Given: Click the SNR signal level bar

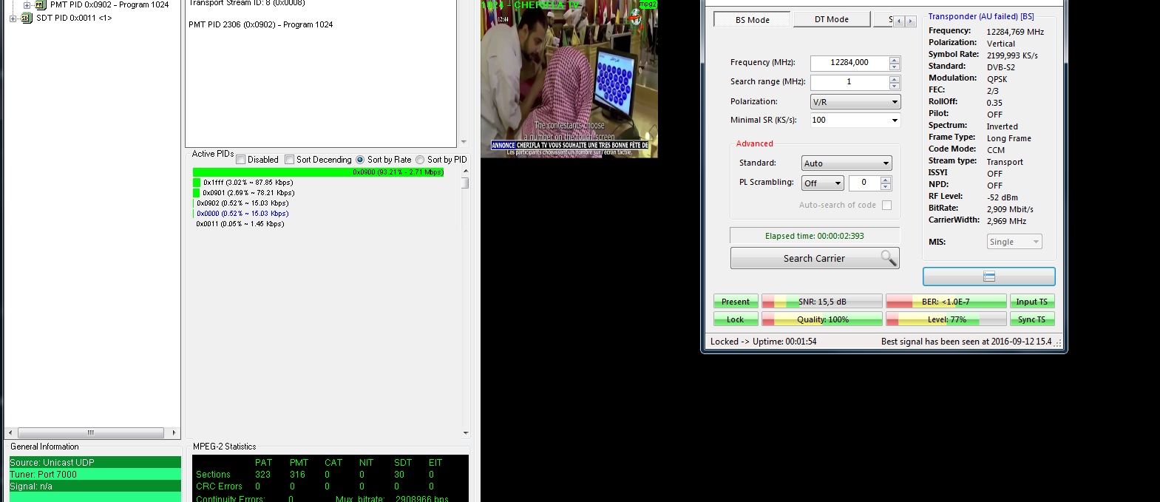Looking at the screenshot, I should click(x=821, y=302).
